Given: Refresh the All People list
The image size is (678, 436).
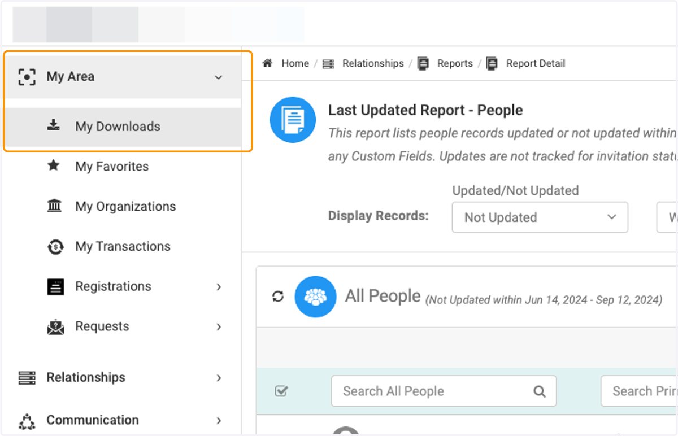Looking at the screenshot, I should pos(278,296).
